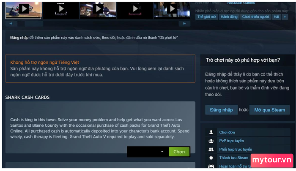Open the Rockstar Games publisher link
The image size is (296, 171).
[x=241, y=3]
